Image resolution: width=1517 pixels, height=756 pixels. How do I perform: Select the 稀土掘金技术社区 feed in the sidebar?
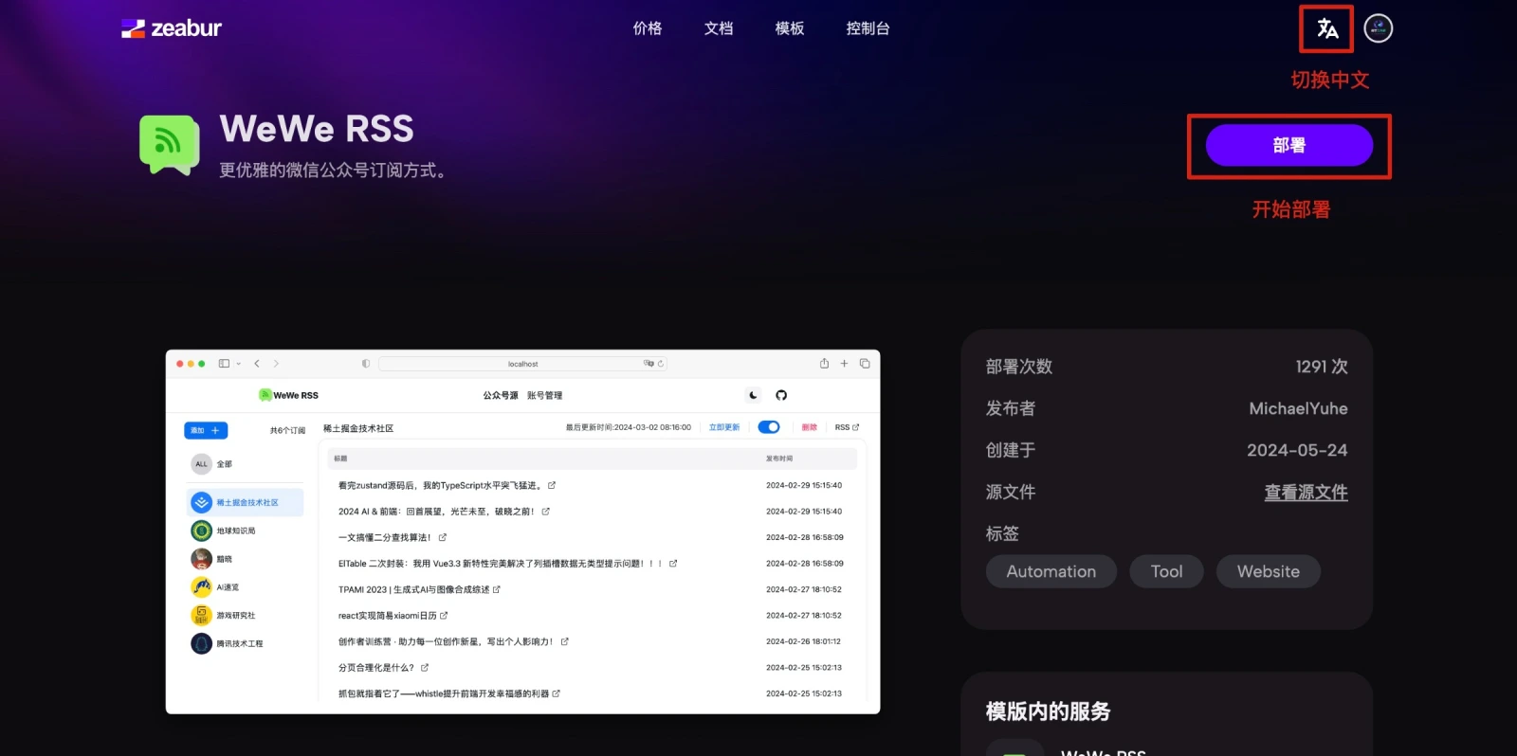[x=247, y=502]
